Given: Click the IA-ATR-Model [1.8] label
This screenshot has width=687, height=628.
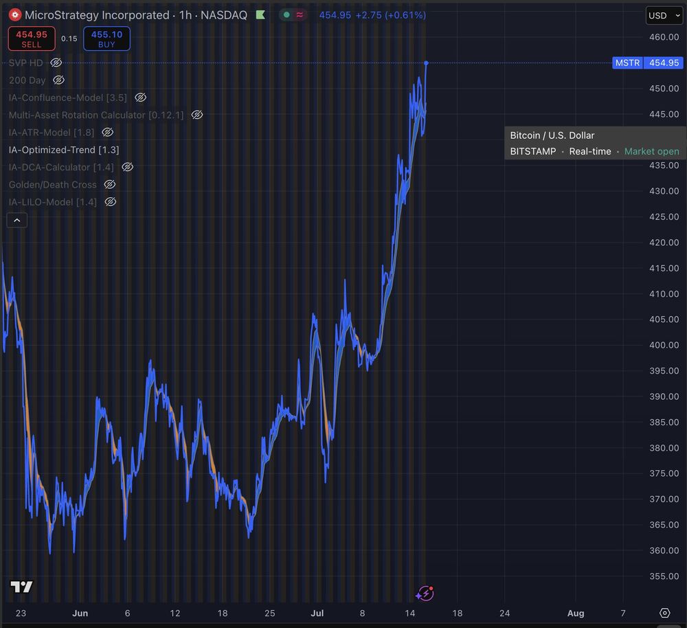Looking at the screenshot, I should click(x=52, y=133).
